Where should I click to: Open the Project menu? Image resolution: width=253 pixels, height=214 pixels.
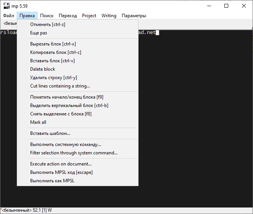(89, 16)
